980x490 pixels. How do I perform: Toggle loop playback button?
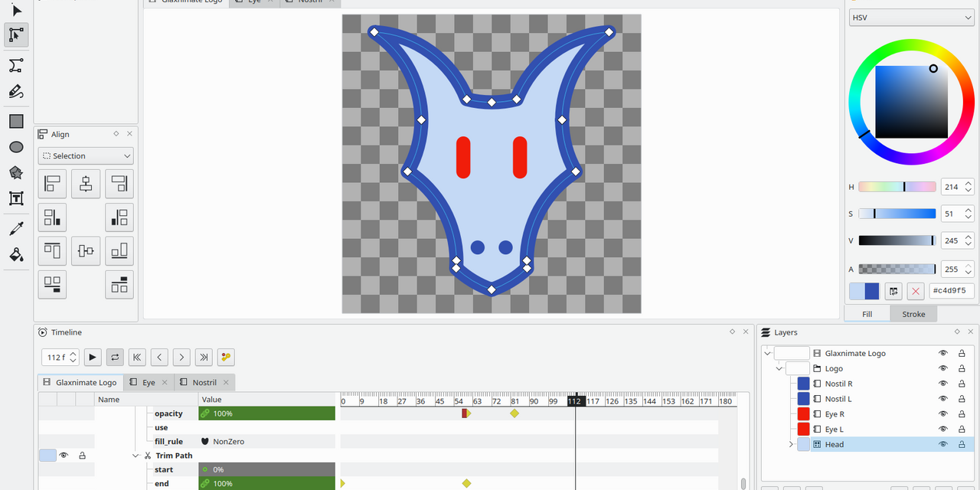point(115,357)
